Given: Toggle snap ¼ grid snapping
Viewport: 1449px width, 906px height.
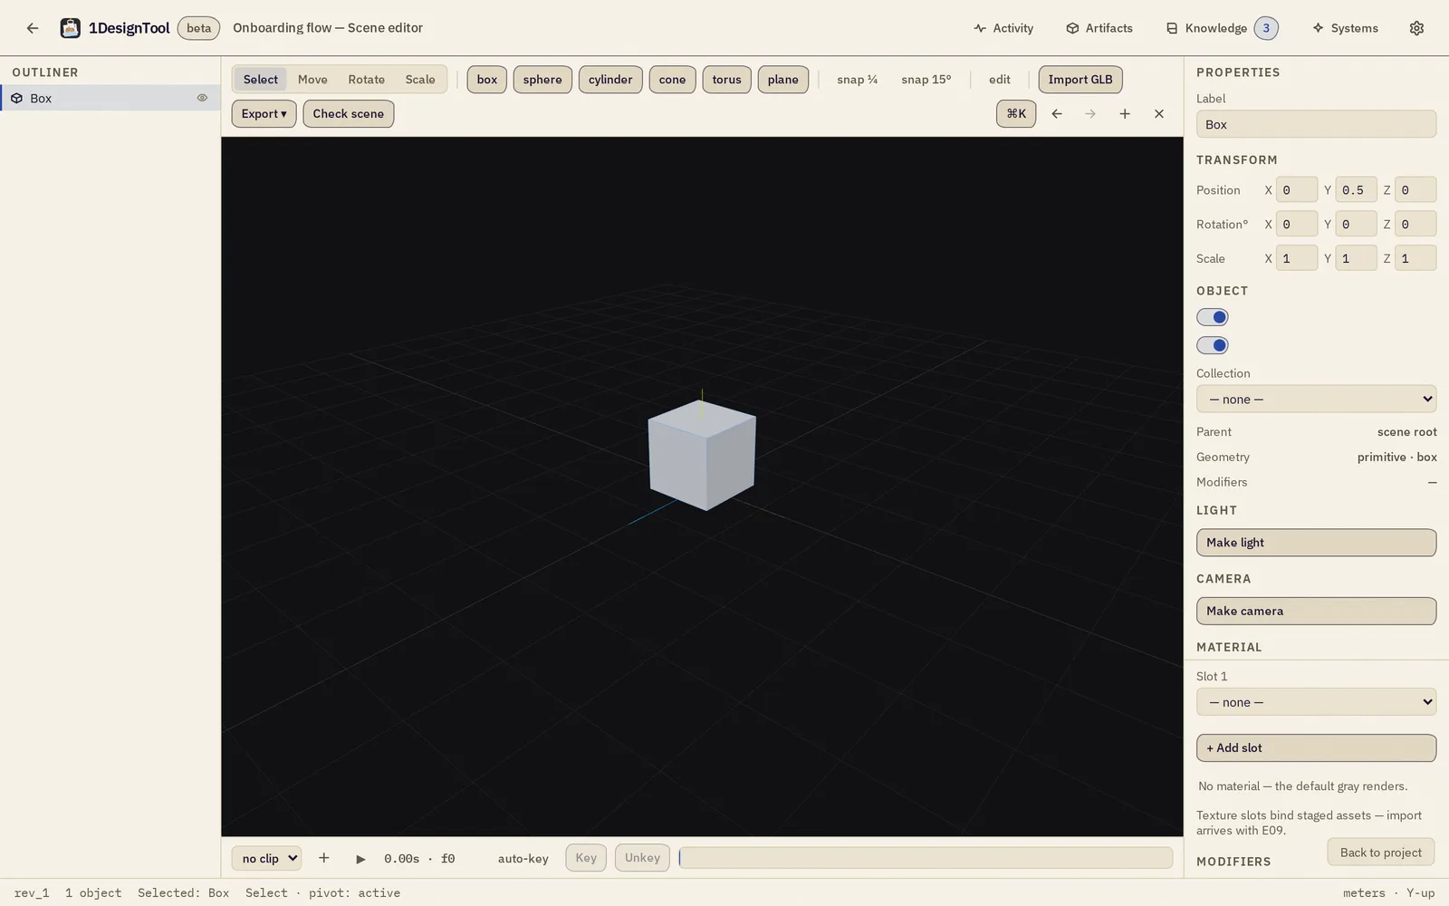Looking at the screenshot, I should click(x=857, y=79).
